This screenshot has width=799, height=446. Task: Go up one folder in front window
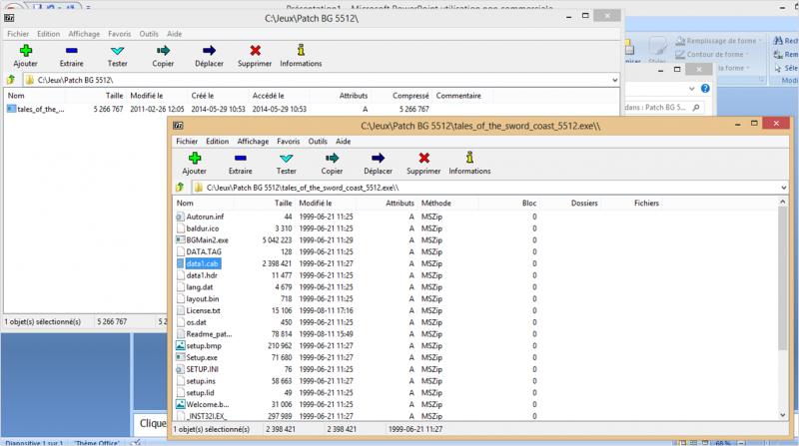pyautogui.click(x=180, y=188)
